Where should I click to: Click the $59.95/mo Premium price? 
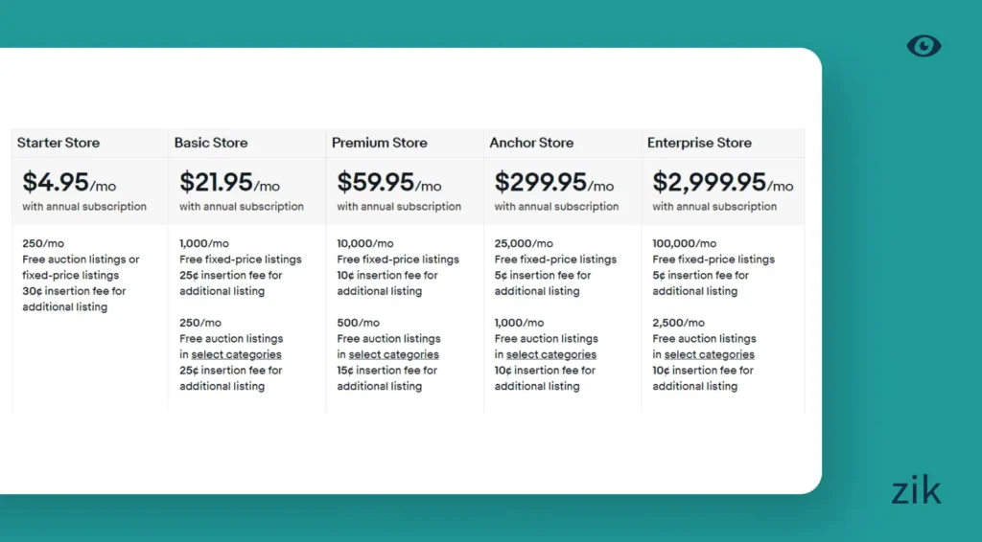click(x=389, y=183)
